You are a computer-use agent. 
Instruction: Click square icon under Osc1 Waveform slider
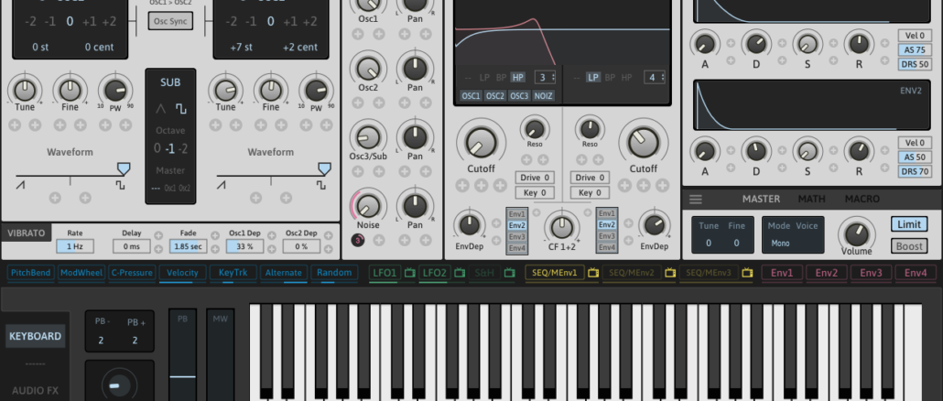[x=120, y=185]
